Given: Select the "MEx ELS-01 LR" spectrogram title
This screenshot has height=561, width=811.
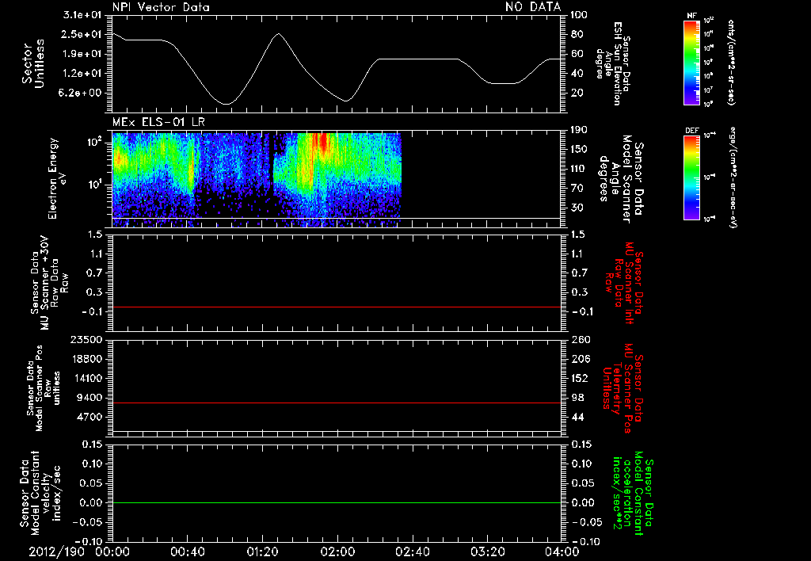Looking at the screenshot, I should point(158,122).
